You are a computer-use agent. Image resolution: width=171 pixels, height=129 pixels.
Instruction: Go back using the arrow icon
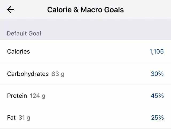click(x=11, y=10)
